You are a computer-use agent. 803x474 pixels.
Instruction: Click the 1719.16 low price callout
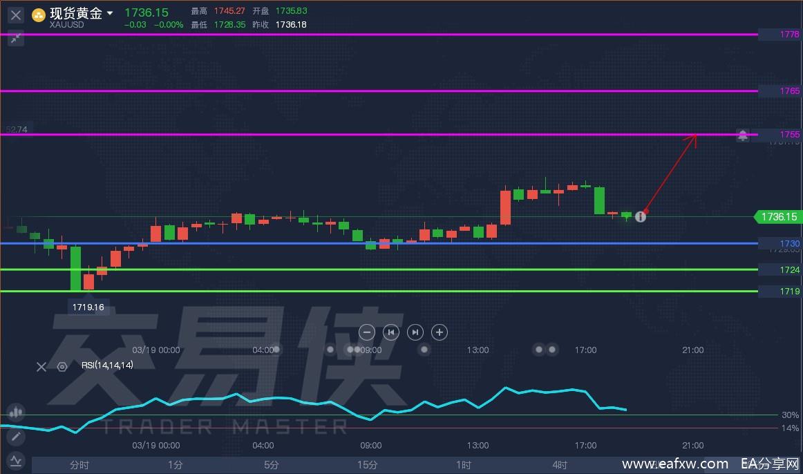[88, 307]
